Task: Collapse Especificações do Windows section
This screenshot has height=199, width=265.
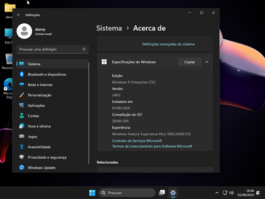Action: click(x=207, y=62)
